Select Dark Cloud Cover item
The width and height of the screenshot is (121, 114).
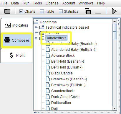tap(65, 97)
